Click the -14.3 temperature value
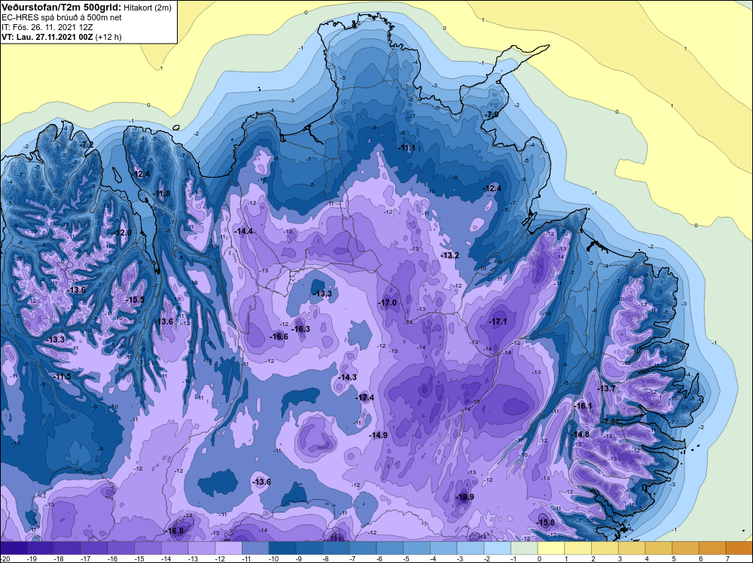The image size is (753, 563). tap(347, 377)
